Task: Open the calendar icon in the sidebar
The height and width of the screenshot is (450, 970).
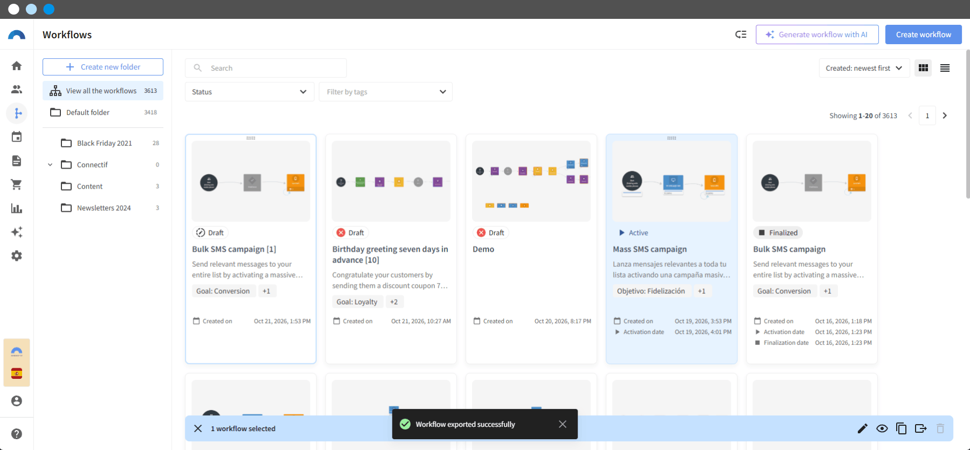Action: pyautogui.click(x=17, y=137)
